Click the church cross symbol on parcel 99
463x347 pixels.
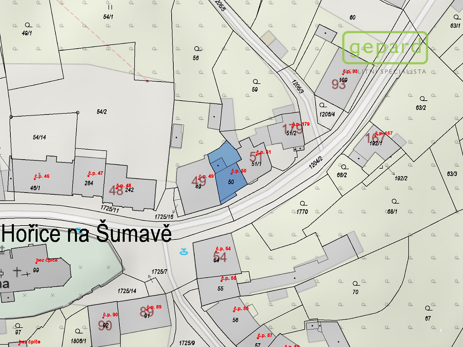click(17, 272)
